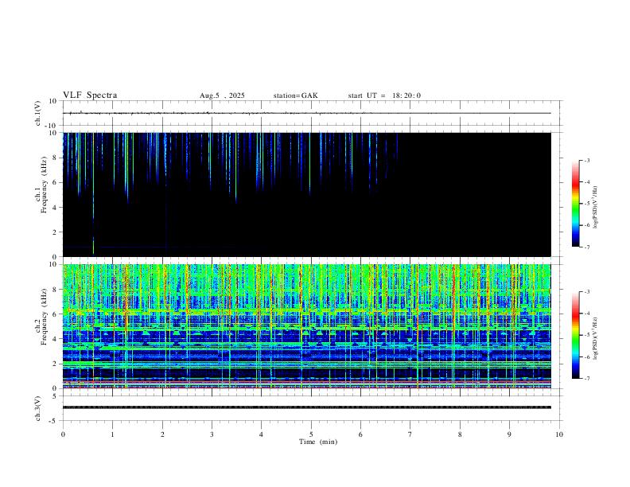
Task: Click the "6" tick on ch.2 frequency axis
Action: coord(55,314)
